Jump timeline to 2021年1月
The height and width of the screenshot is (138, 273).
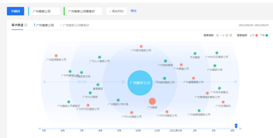tap(176, 131)
